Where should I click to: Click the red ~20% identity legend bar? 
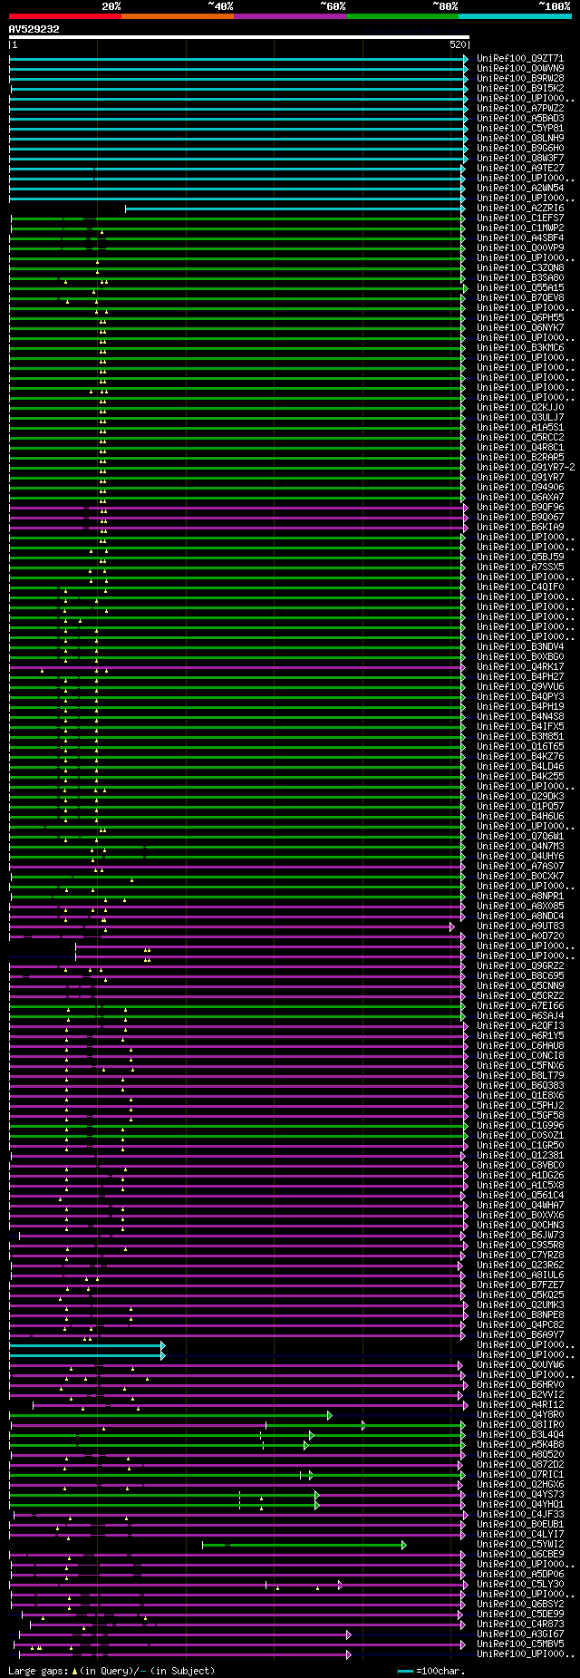[x=64, y=15]
